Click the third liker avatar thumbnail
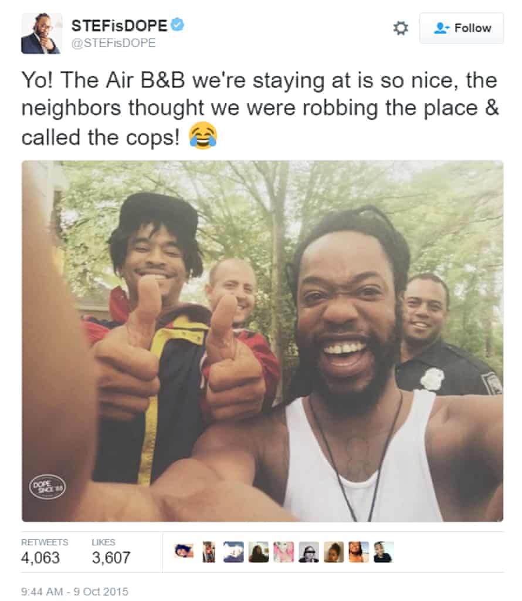Viewport: 522px width, 601px height. click(x=233, y=552)
